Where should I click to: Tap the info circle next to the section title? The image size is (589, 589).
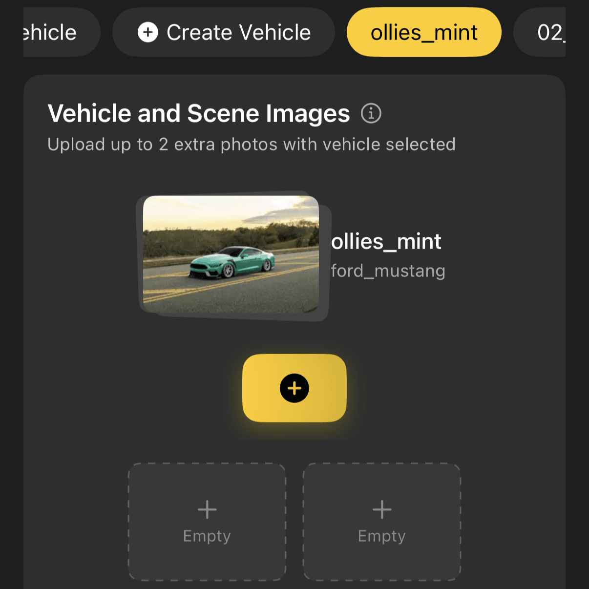[x=371, y=113]
